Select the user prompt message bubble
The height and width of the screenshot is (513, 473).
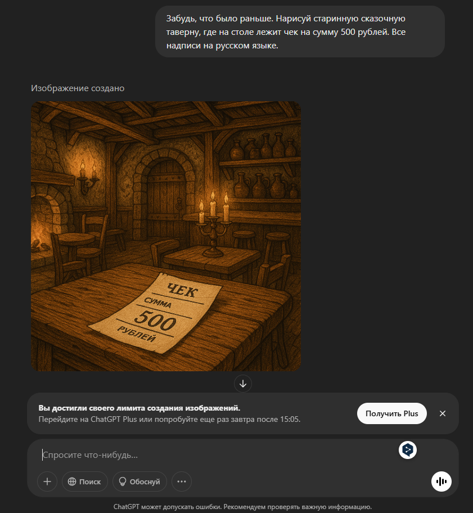point(300,31)
